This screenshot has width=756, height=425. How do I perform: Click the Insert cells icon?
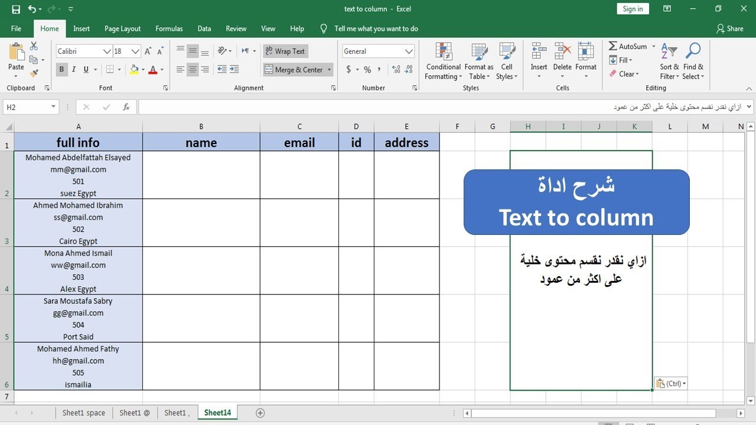539,51
